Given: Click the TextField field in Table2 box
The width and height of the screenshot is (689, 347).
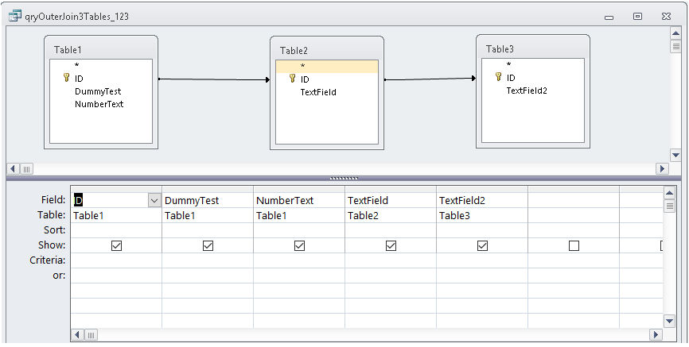Looking at the screenshot, I should pos(318,92).
